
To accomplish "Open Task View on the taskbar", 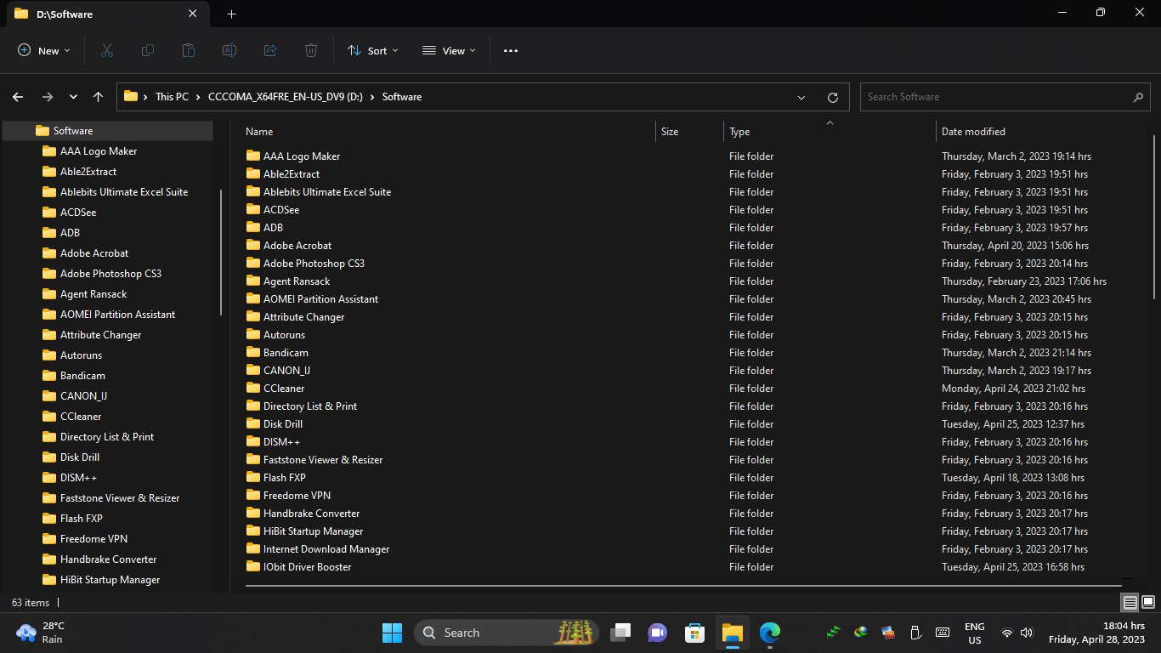I will point(621,633).
